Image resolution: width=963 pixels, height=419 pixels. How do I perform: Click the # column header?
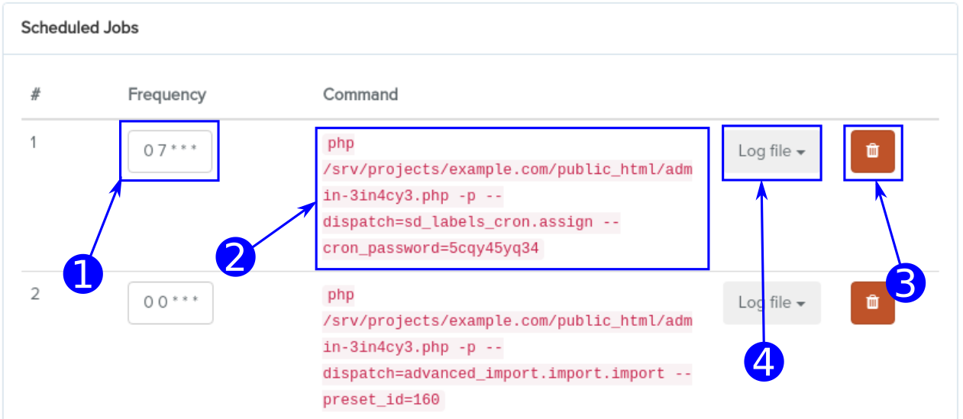tap(35, 95)
